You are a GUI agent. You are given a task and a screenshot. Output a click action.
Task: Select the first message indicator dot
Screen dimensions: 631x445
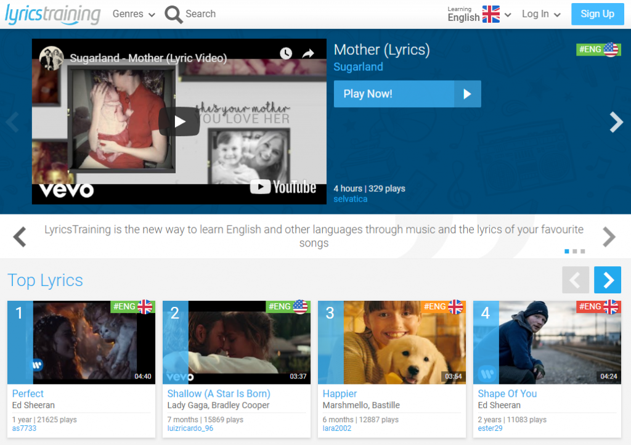point(567,251)
